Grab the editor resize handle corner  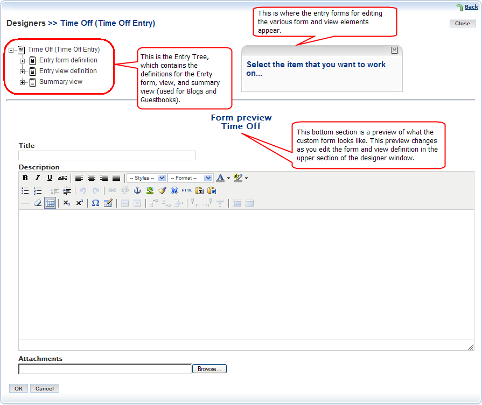pyautogui.click(x=471, y=347)
